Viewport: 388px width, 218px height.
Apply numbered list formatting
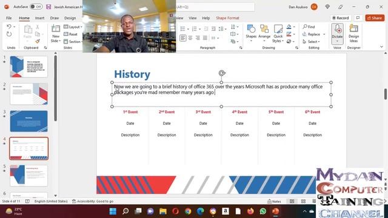pos(194,29)
